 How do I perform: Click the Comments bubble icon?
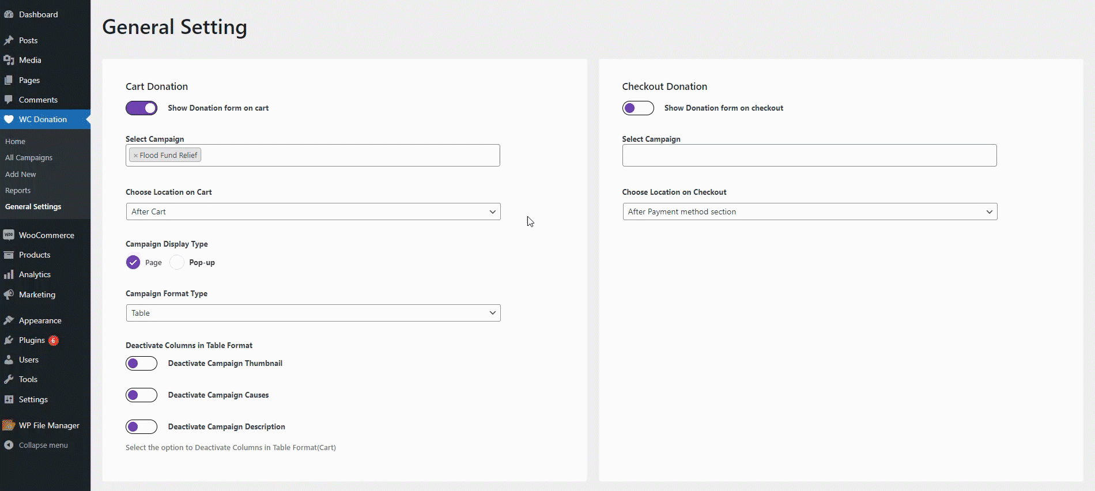coord(9,100)
